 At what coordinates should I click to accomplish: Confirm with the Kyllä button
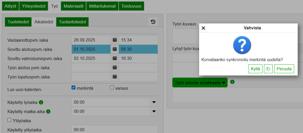(x=255, y=69)
